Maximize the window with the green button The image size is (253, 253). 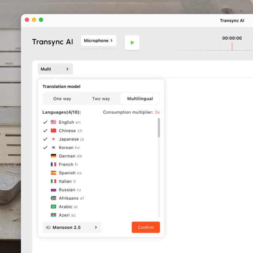pos(41,20)
